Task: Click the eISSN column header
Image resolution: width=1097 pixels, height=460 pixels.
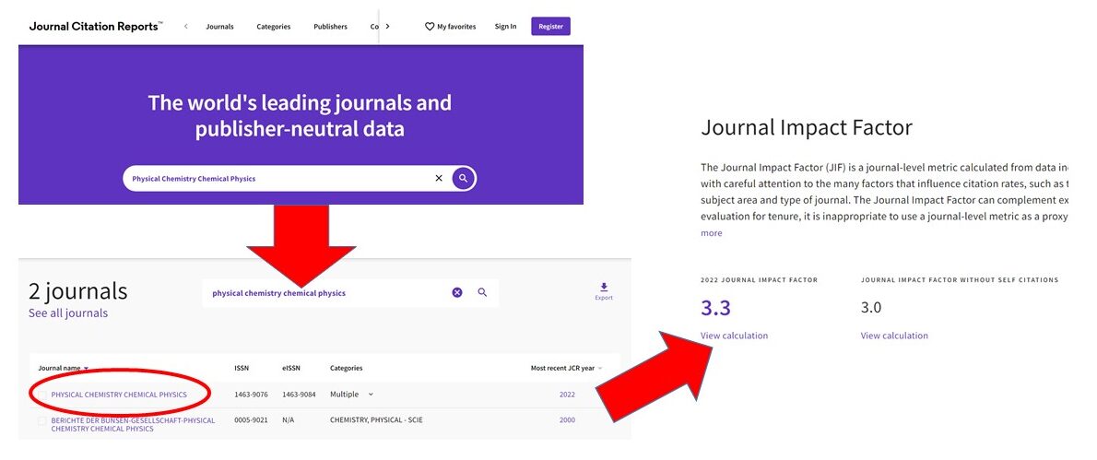Action: coord(290,368)
